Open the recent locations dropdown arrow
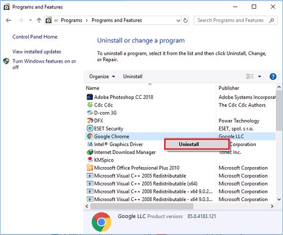 click(30, 20)
